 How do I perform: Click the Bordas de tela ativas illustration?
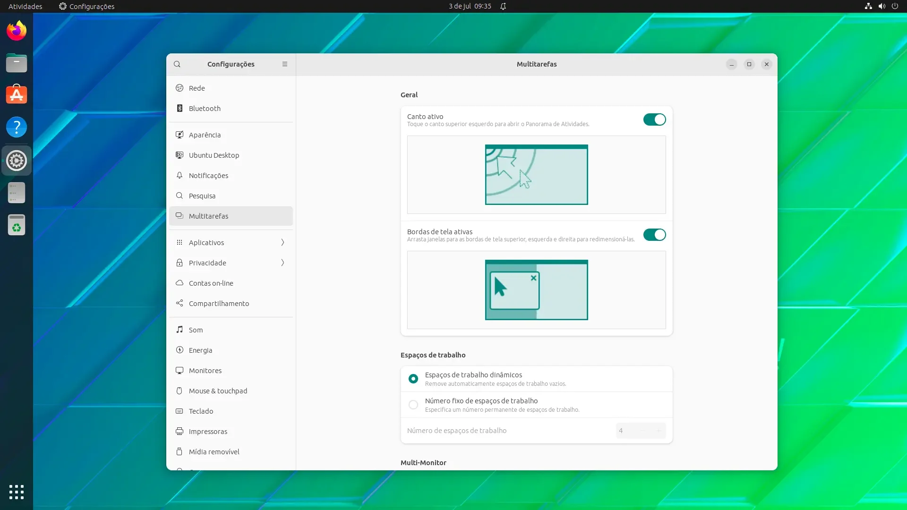(536, 289)
